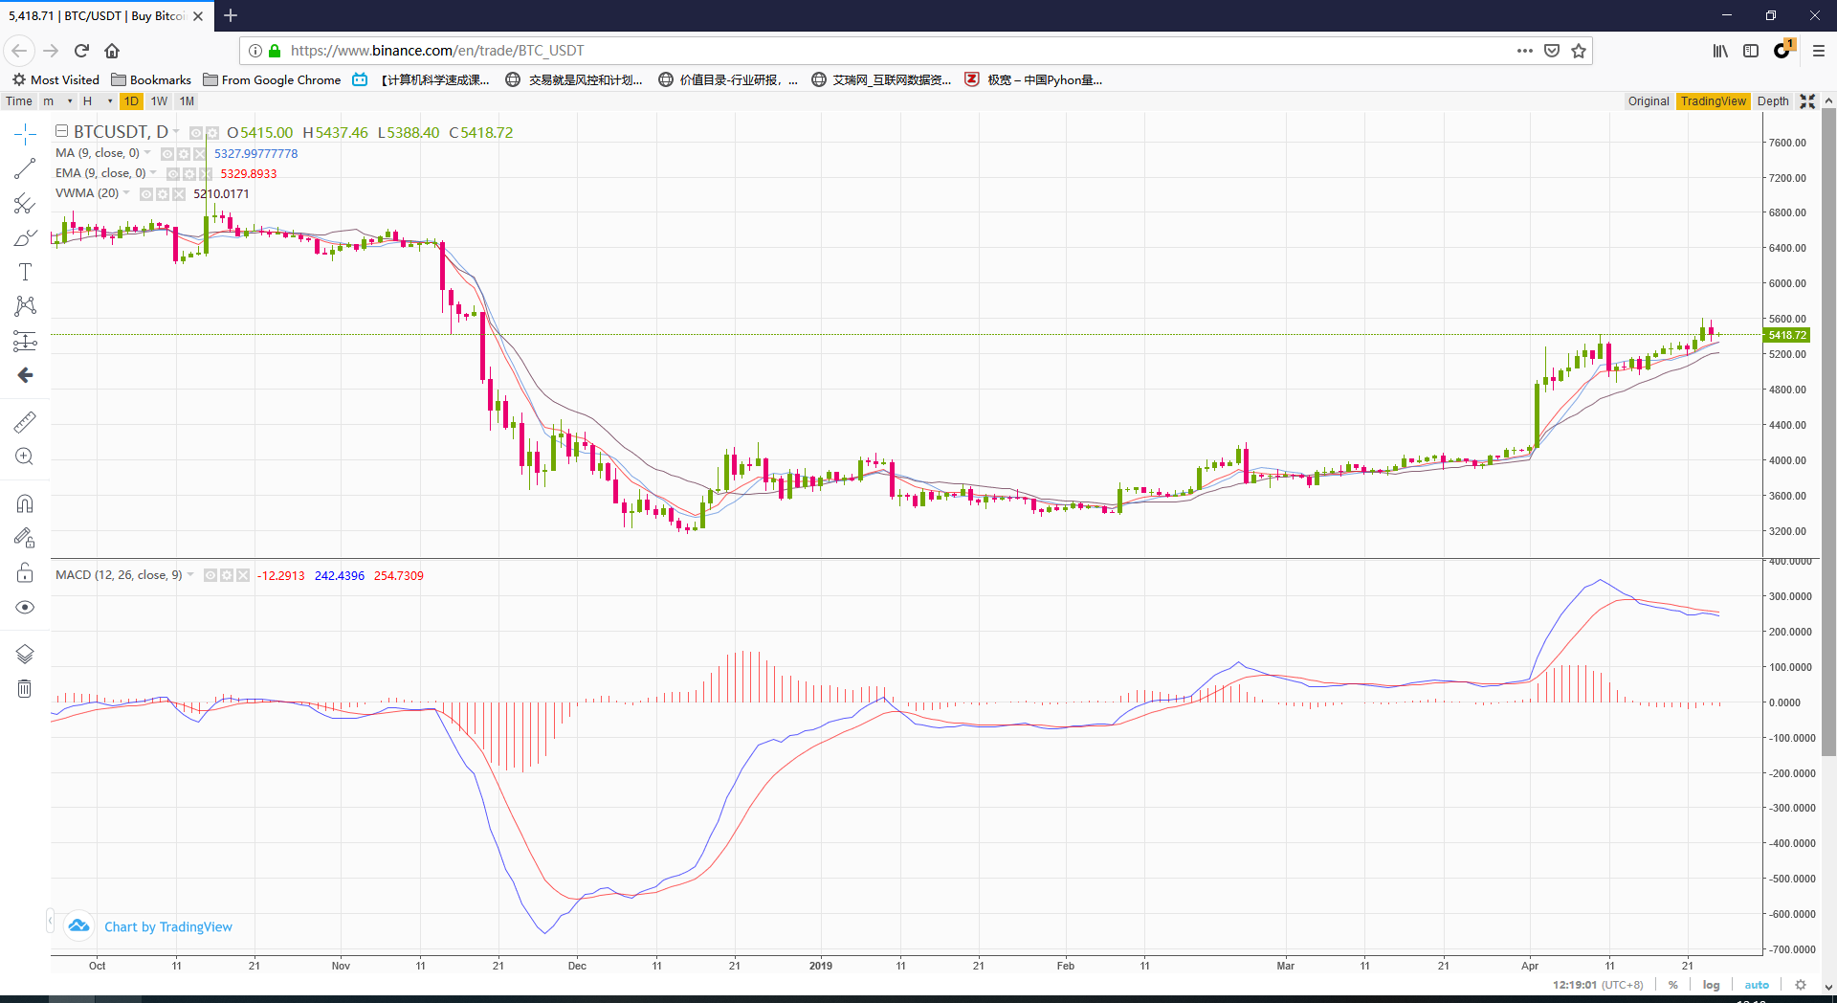Screen dimensions: 1837x1003
Task: Toggle lock all drawing tools
Action: point(25,572)
